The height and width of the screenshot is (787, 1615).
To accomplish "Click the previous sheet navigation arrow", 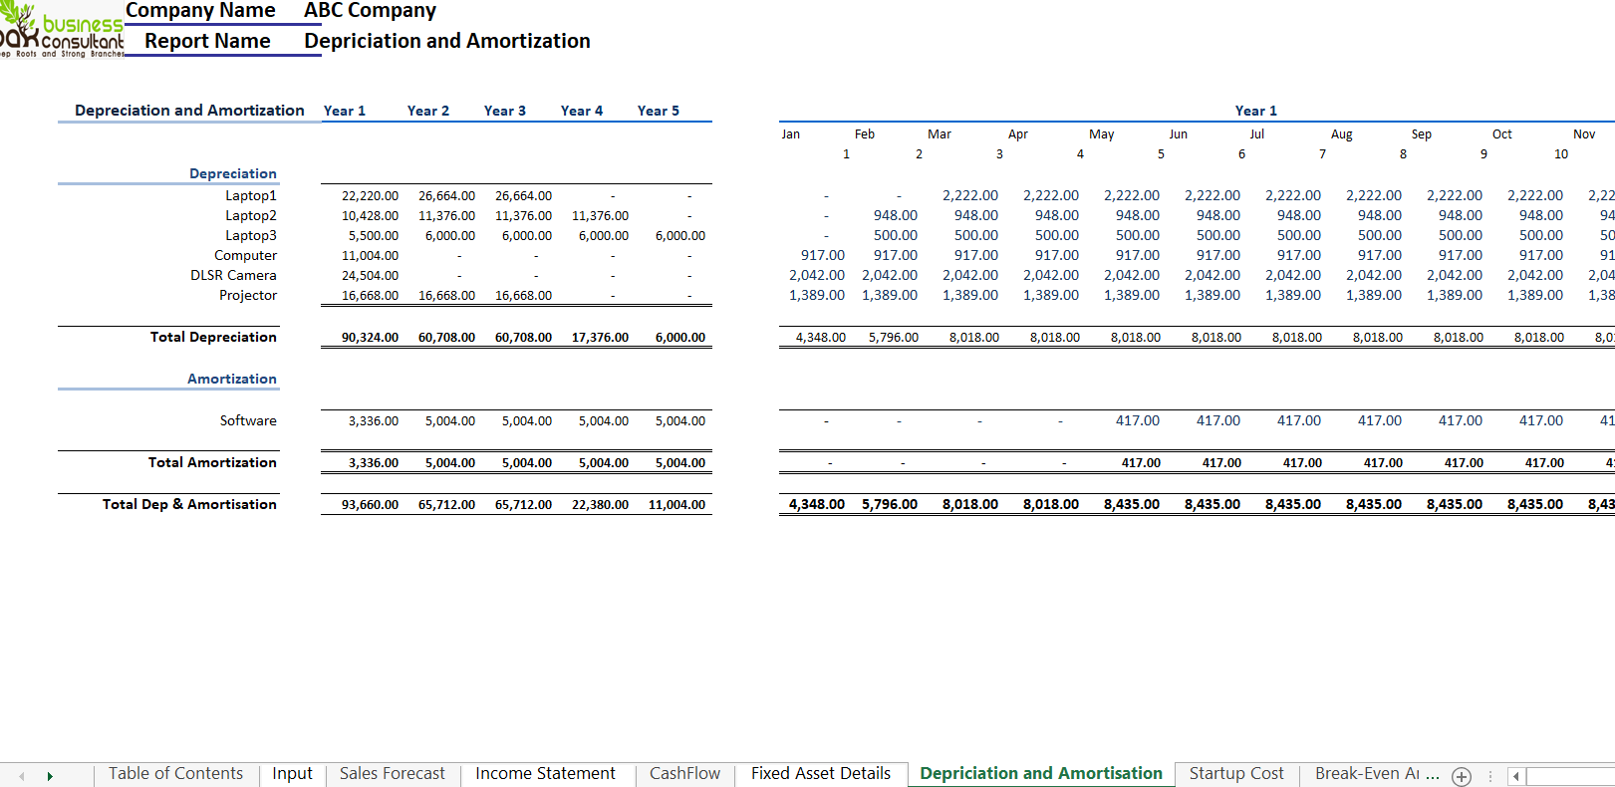I will pyautogui.click(x=22, y=776).
